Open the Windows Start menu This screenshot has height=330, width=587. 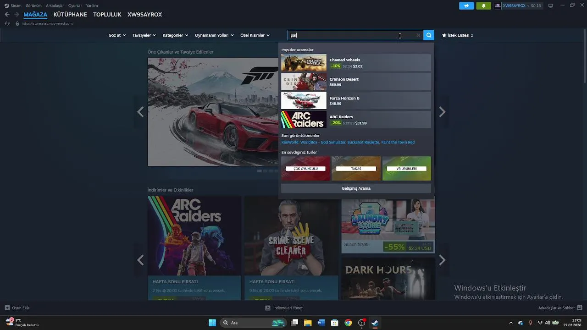(x=212, y=323)
